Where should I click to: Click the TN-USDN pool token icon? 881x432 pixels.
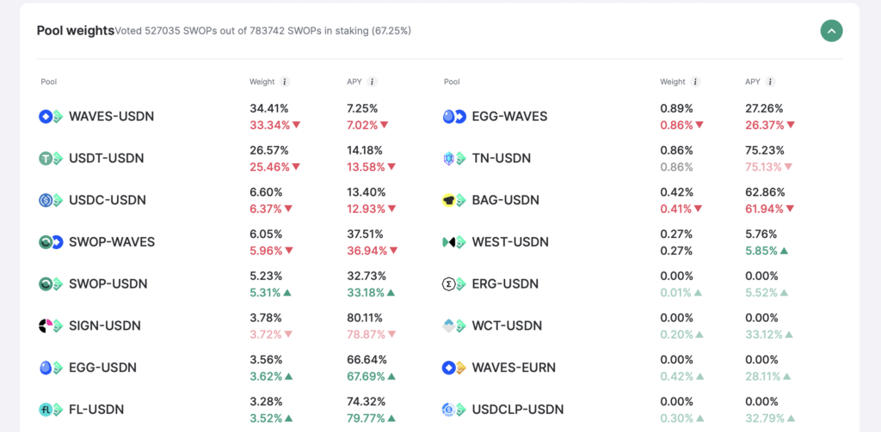(x=454, y=159)
